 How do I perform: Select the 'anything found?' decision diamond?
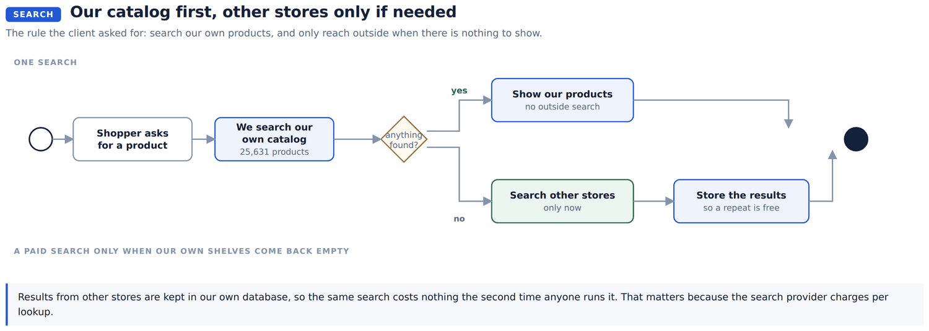click(x=404, y=139)
